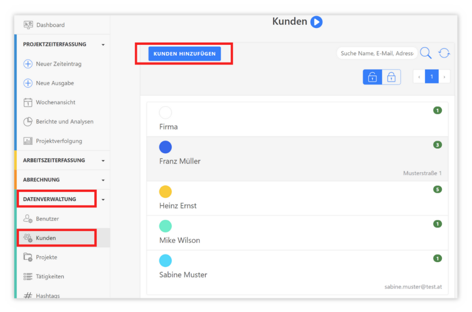Select Benutzer in the sidebar
Screen dimensions: 472x312
[47, 219]
